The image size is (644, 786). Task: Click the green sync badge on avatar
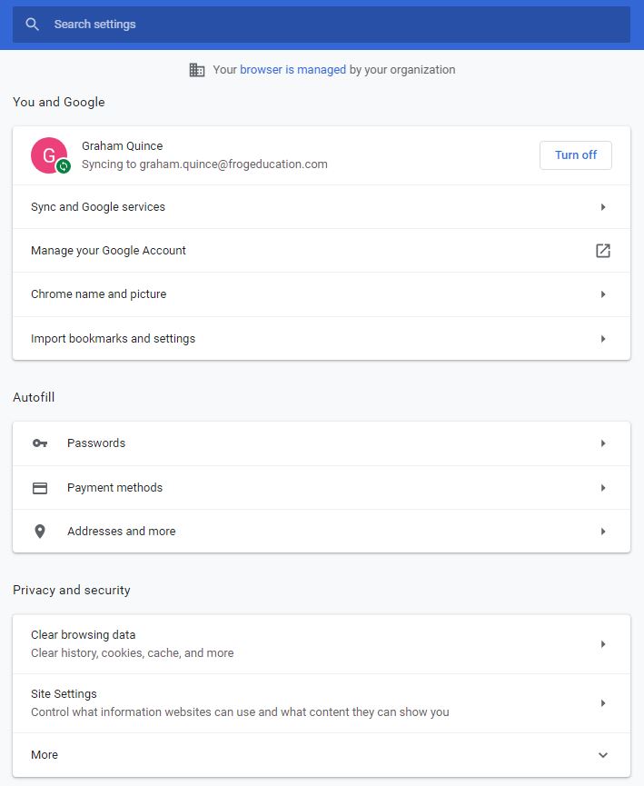pyautogui.click(x=64, y=166)
